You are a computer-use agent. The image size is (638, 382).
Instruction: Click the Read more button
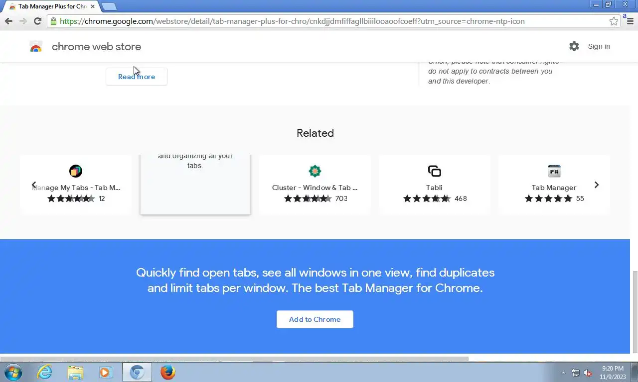tap(137, 77)
